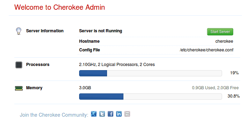Screen dimensions: 251x125
Task: Click the 19% processor usage value
Action: point(234,73)
